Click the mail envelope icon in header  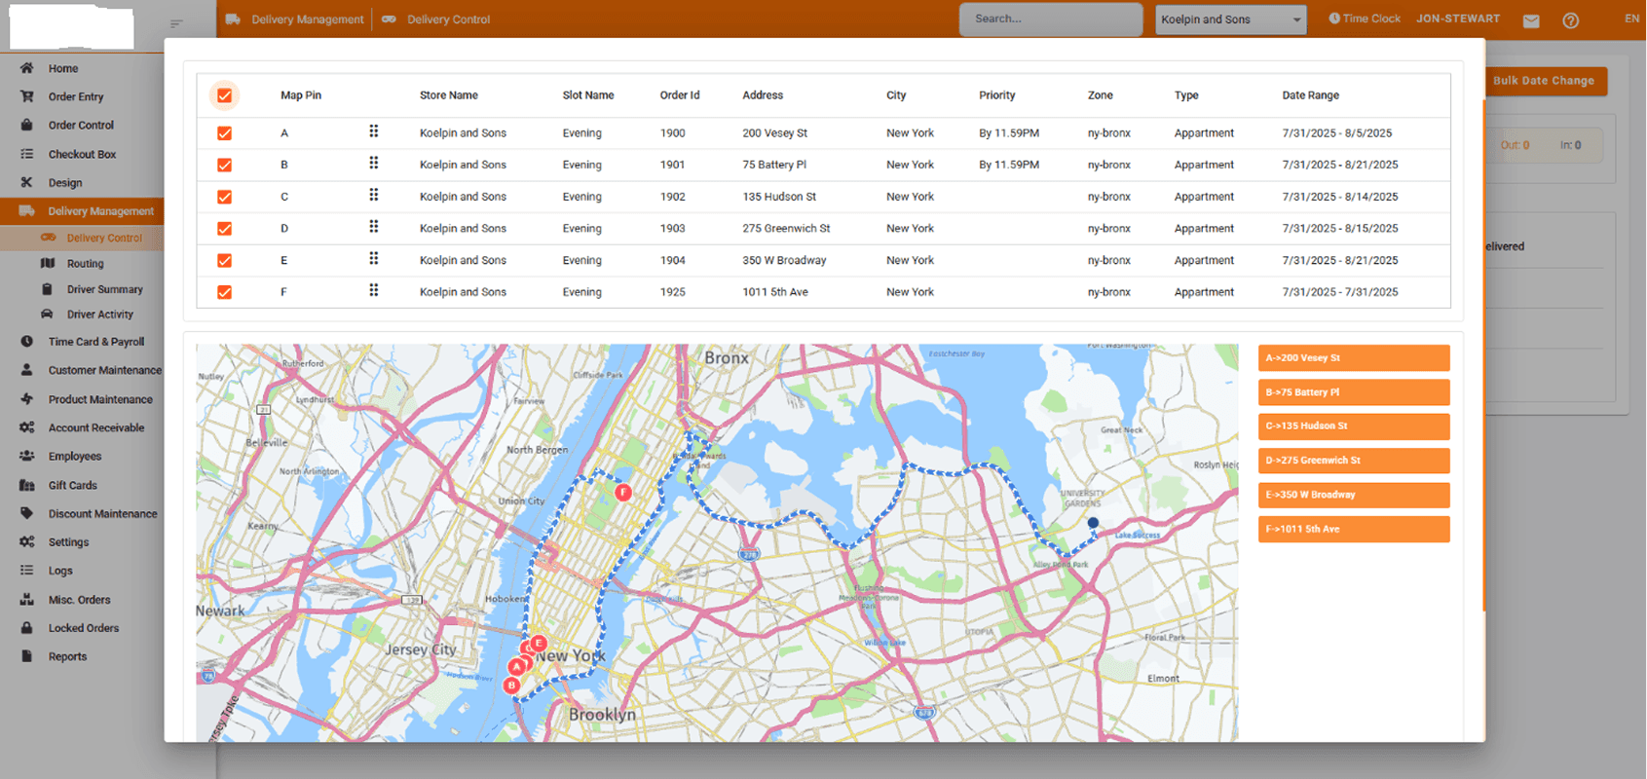[x=1531, y=20]
